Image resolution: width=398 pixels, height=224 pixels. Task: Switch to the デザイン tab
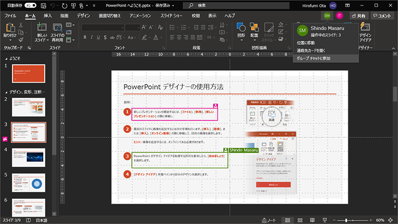pyautogui.click(x=84, y=16)
